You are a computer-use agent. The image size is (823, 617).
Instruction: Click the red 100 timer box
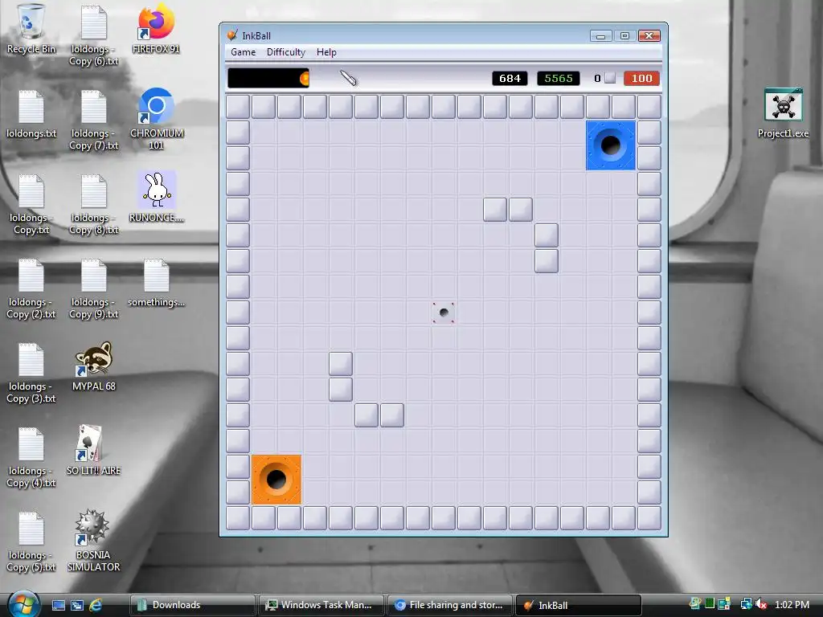click(x=641, y=78)
